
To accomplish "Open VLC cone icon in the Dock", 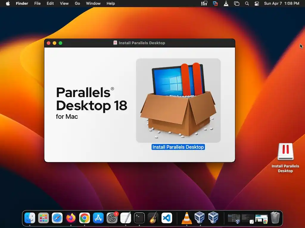I will pos(187,218).
